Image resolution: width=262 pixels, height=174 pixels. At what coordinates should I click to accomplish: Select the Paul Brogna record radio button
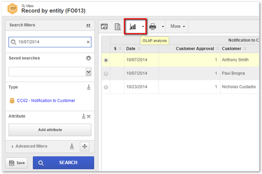click(106, 73)
